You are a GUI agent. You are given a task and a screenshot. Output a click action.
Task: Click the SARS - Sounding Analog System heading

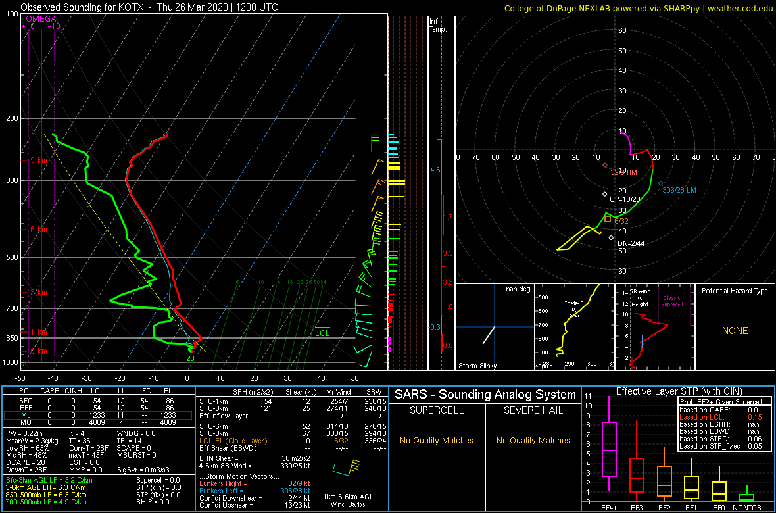(x=485, y=395)
